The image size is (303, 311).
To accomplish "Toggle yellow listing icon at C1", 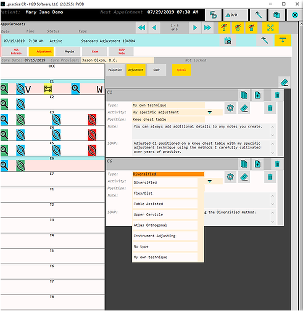I will [x=48, y=89].
